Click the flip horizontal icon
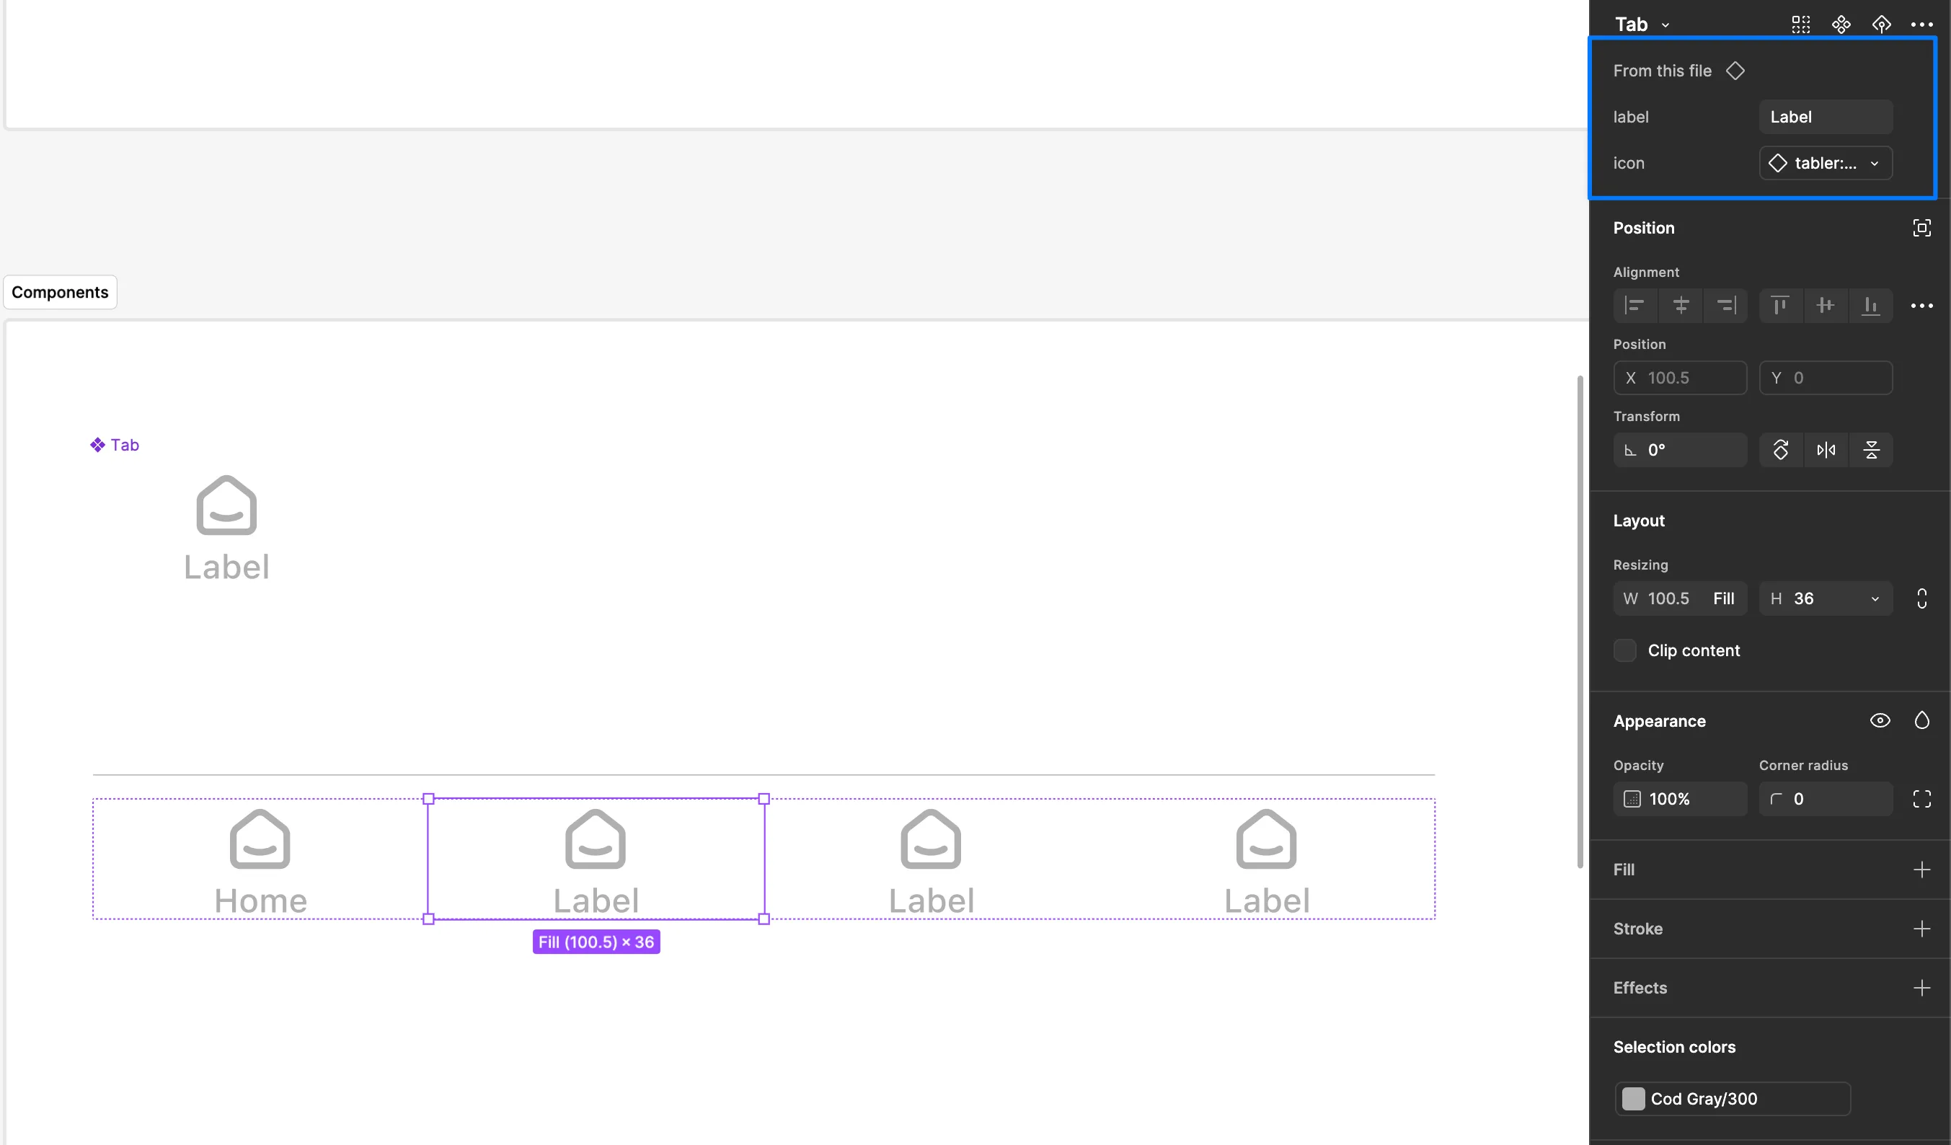 1826,450
